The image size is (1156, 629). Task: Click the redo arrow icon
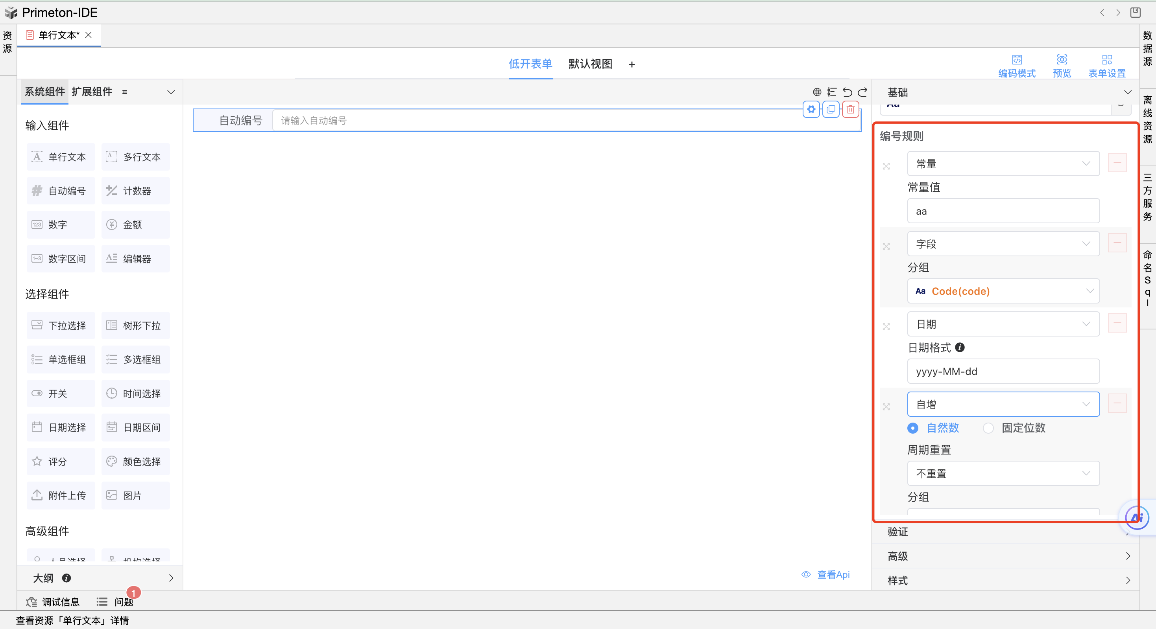click(862, 92)
